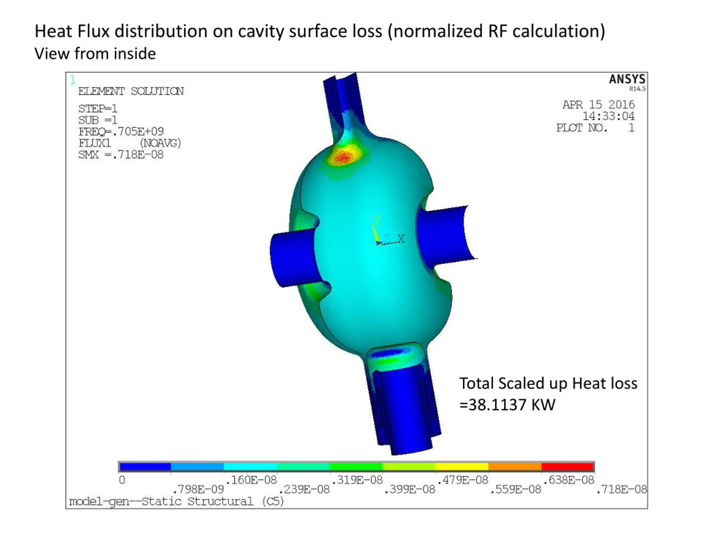Click the green legend swatch
The width and height of the screenshot is (714, 536).
pos(356,467)
